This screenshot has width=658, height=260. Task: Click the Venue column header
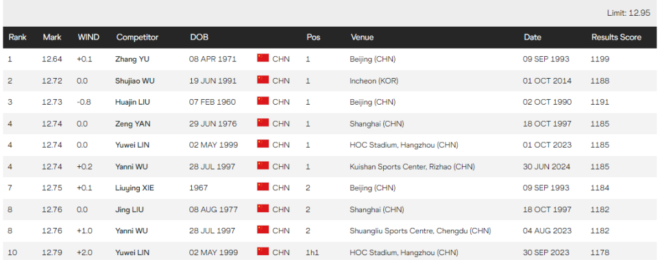point(362,37)
